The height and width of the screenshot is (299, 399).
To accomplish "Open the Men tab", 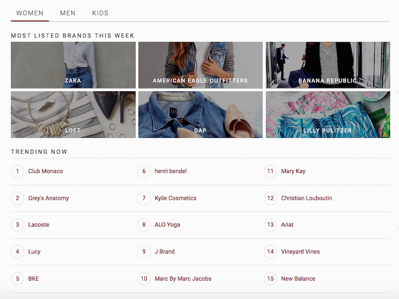I will click(68, 13).
